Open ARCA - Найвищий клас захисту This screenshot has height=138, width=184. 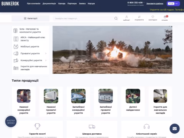[x=33, y=39]
